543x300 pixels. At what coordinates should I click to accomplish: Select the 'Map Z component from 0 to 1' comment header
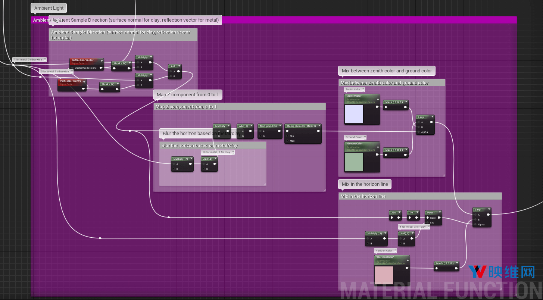click(239, 107)
